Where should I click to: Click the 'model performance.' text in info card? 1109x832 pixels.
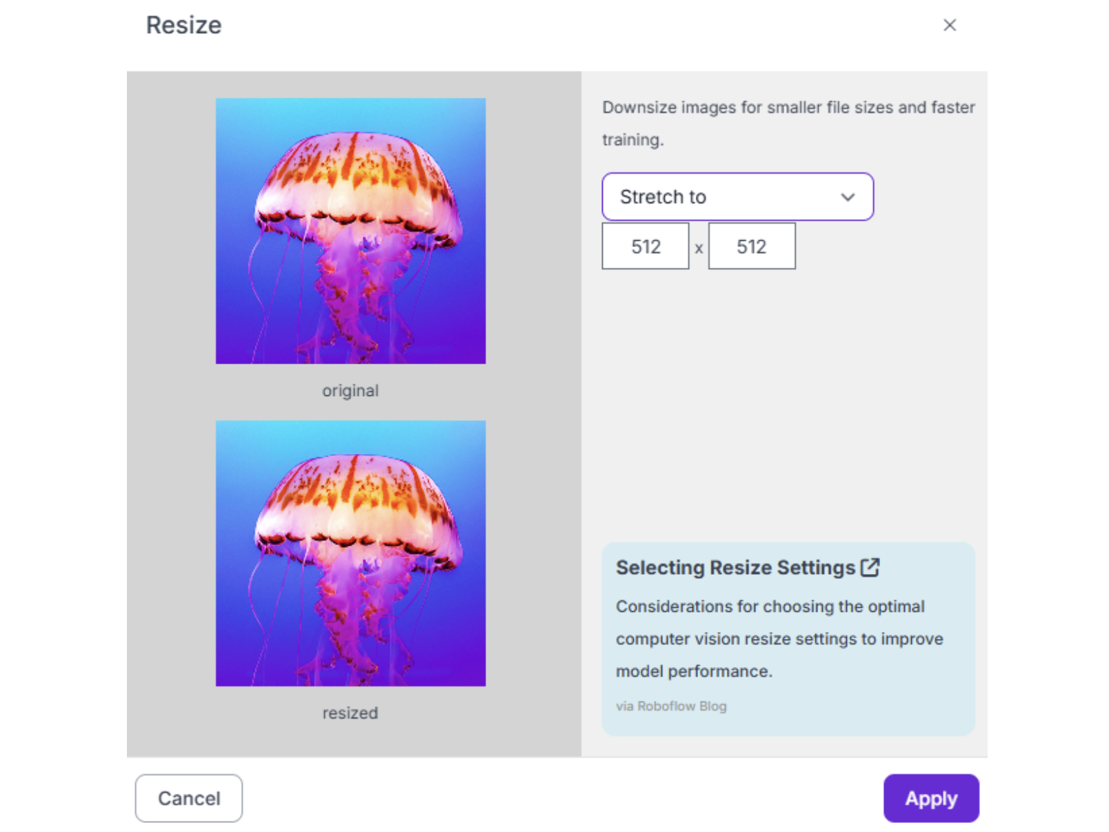click(x=694, y=671)
